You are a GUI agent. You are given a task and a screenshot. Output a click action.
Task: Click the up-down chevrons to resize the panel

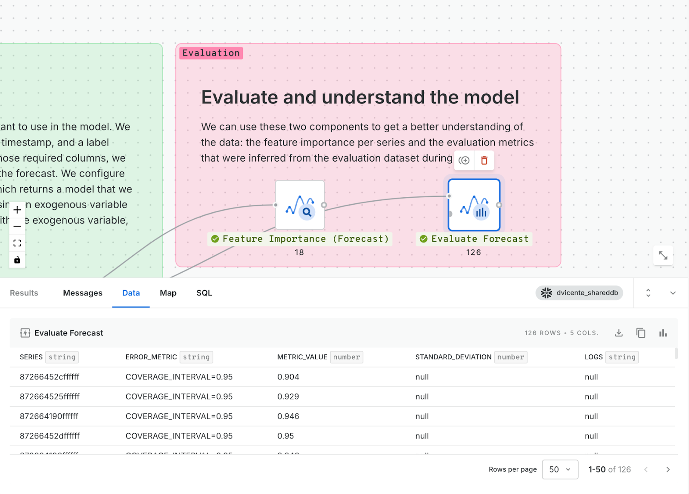click(648, 293)
